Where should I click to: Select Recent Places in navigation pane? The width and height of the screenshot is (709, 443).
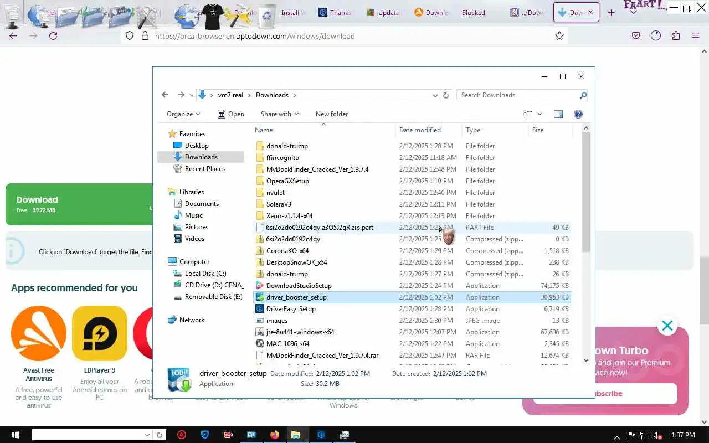205,169
